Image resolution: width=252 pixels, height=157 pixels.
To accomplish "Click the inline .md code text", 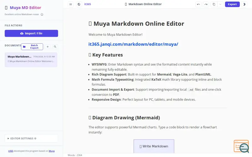I will (191, 89).
